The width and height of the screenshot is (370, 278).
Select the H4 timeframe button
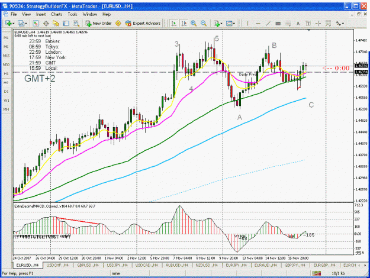coord(6,83)
